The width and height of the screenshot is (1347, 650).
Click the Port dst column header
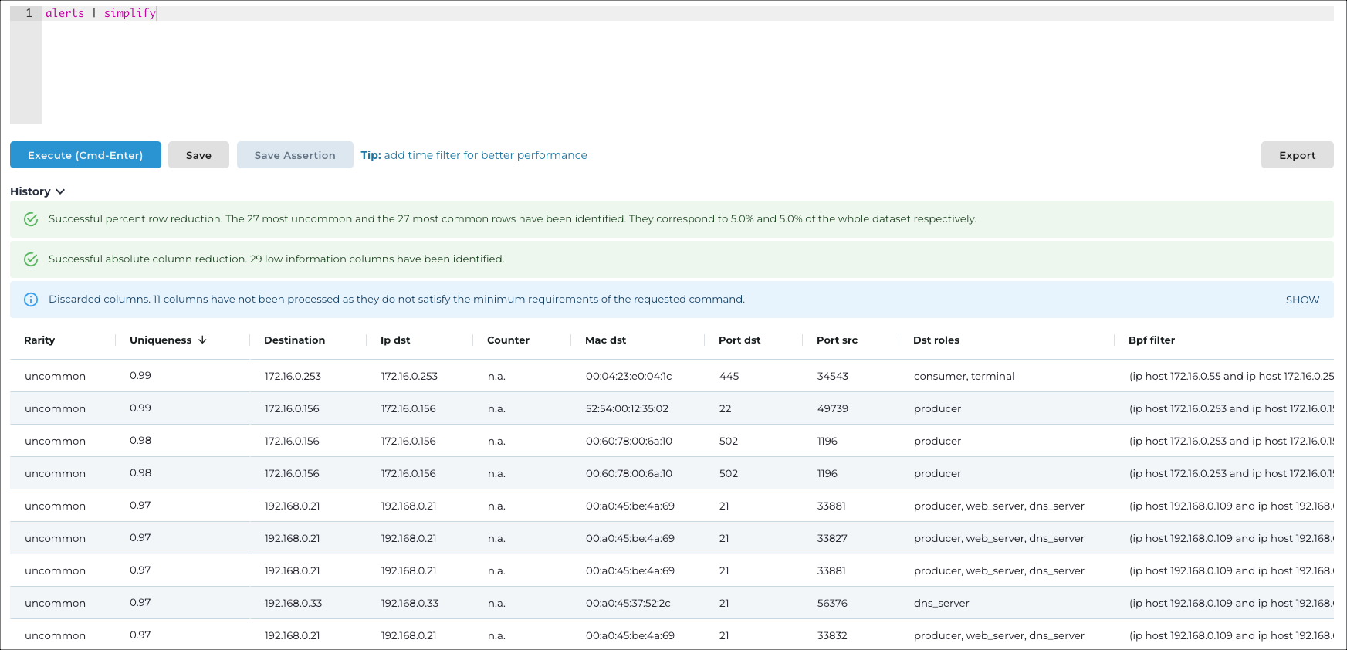pyautogui.click(x=739, y=340)
